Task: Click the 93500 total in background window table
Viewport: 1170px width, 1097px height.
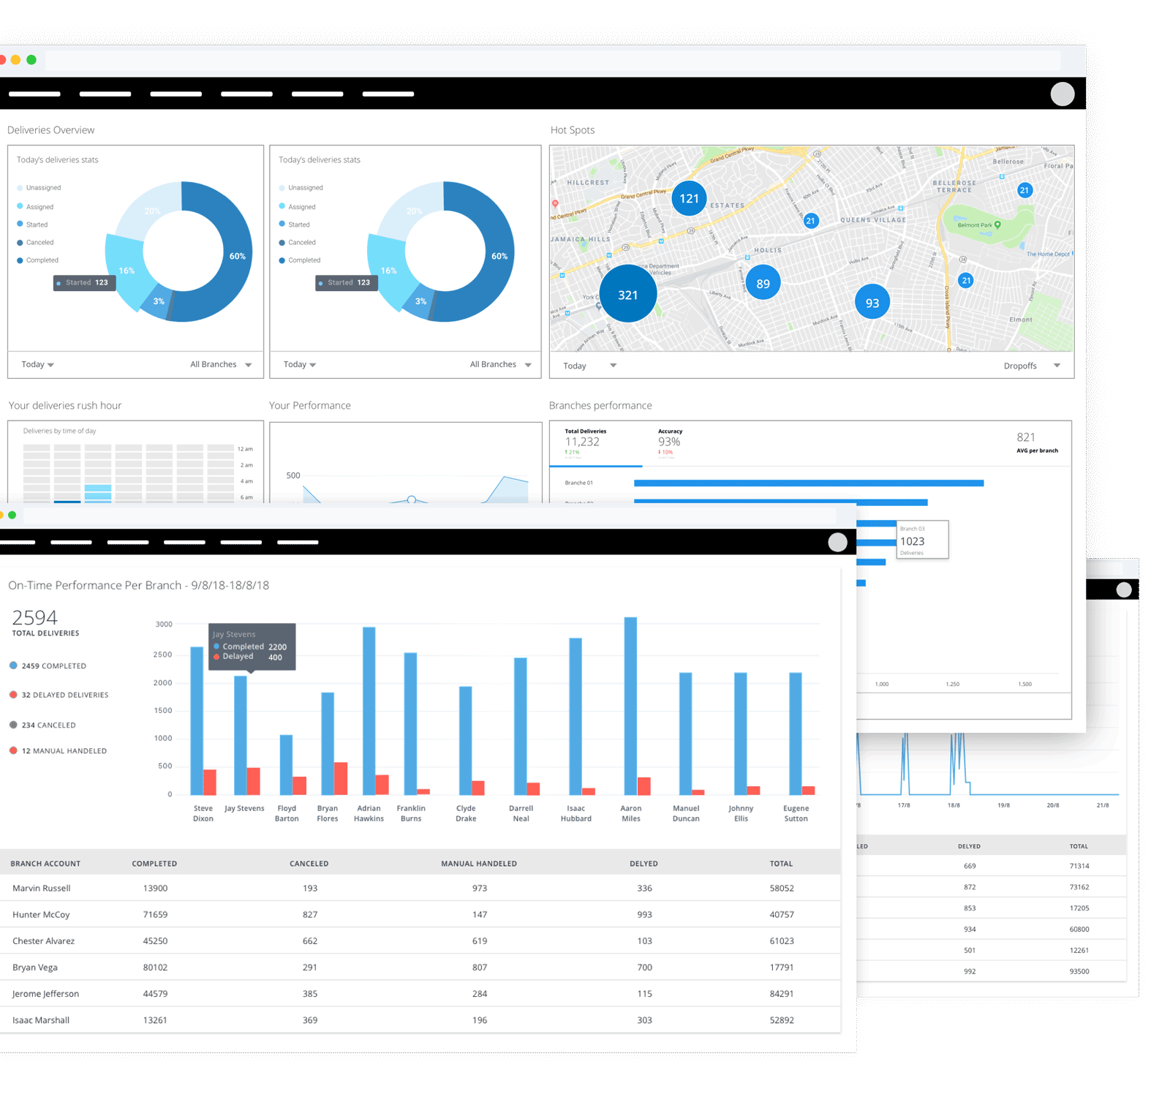Action: tap(1079, 971)
